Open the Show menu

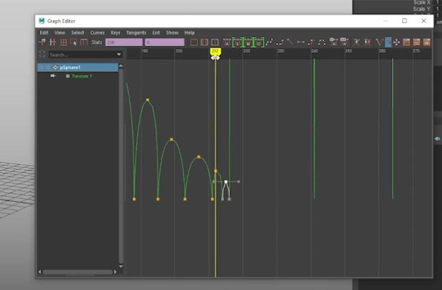point(172,32)
